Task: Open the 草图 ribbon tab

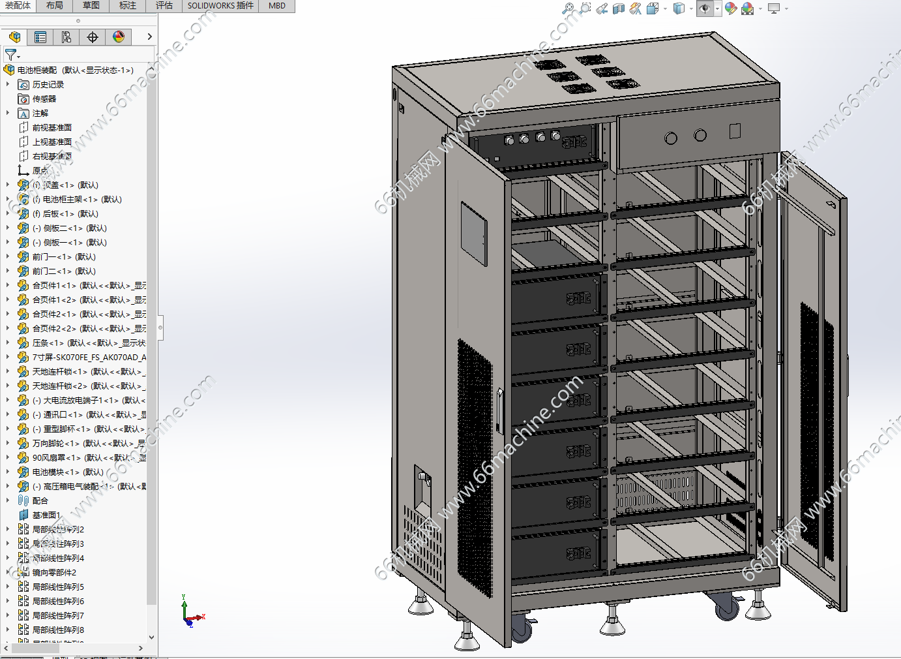Action: click(91, 6)
